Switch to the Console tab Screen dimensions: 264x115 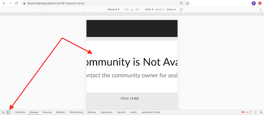coord(34,112)
